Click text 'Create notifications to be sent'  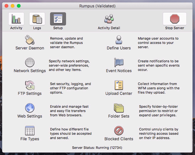pyautogui.click(x=158, y=64)
